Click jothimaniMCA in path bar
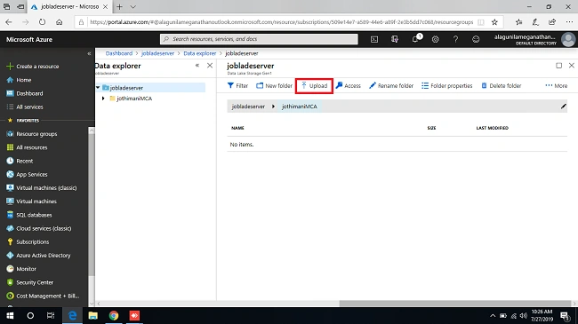The image size is (578, 324). coord(300,107)
